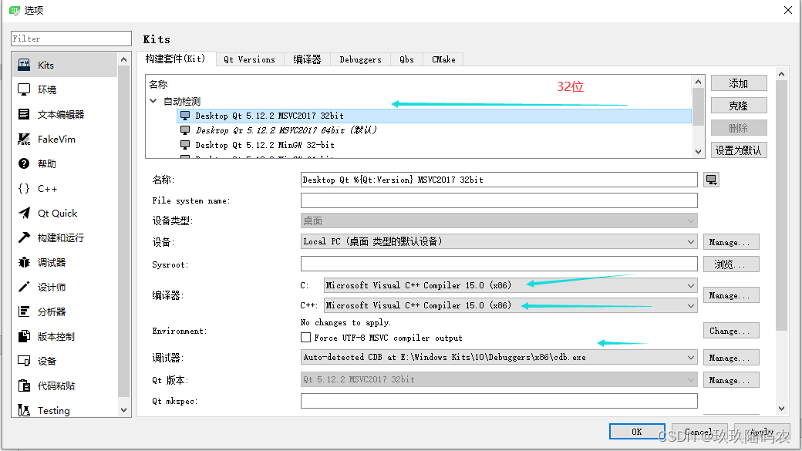Switch to the Debuggers tab

pos(361,59)
